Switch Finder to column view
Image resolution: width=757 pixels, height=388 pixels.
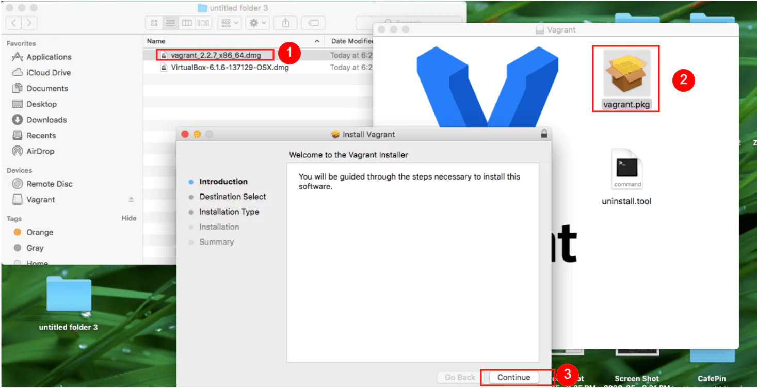[x=186, y=23]
